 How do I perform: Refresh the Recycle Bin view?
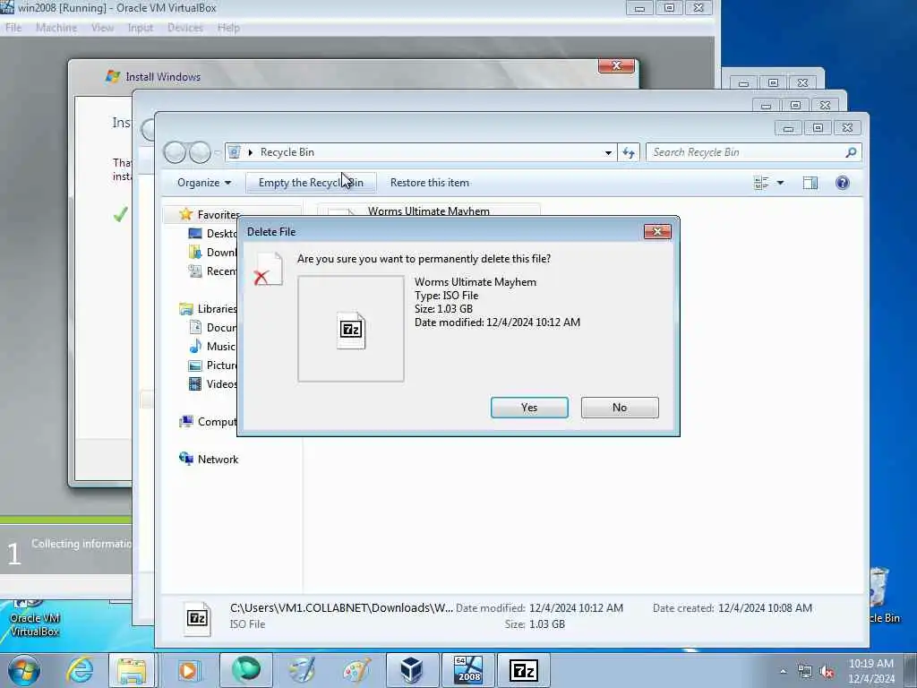[x=629, y=152]
